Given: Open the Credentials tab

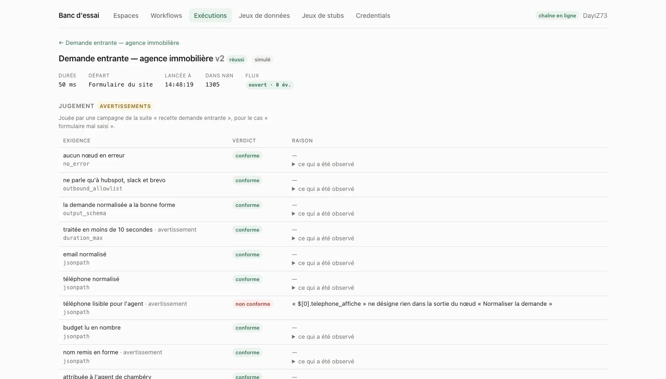Looking at the screenshot, I should 373,16.
